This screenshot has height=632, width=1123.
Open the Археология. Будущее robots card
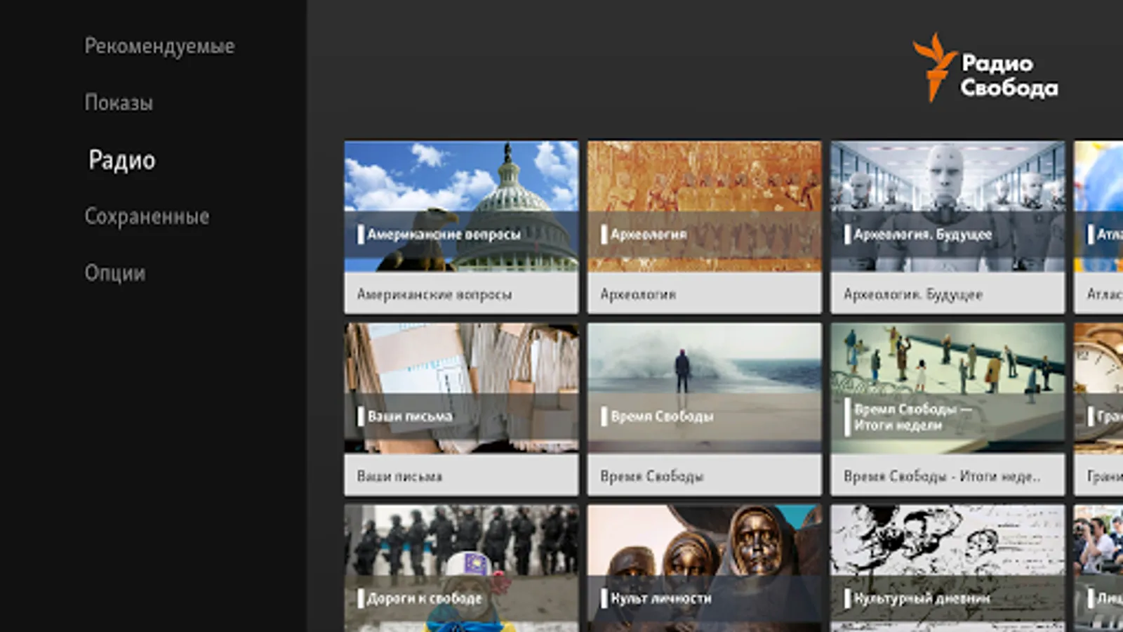948,227
